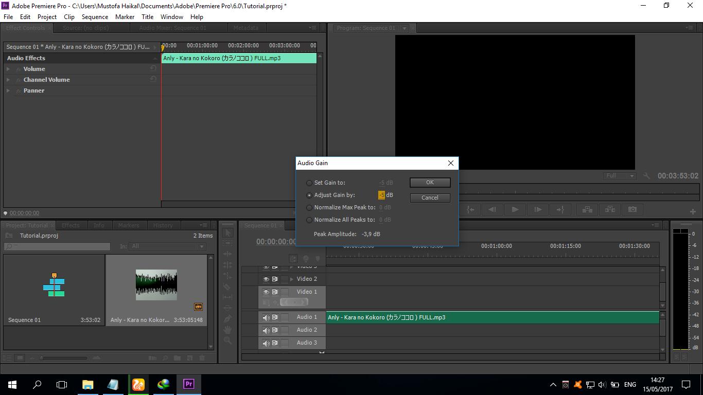Toggle visibility eye for Video 1 track
The image size is (703, 395).
266,292
